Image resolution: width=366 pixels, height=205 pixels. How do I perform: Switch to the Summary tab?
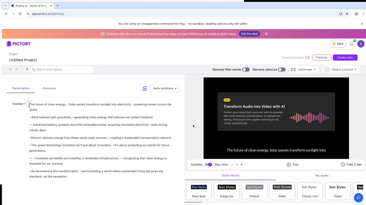coord(49,88)
